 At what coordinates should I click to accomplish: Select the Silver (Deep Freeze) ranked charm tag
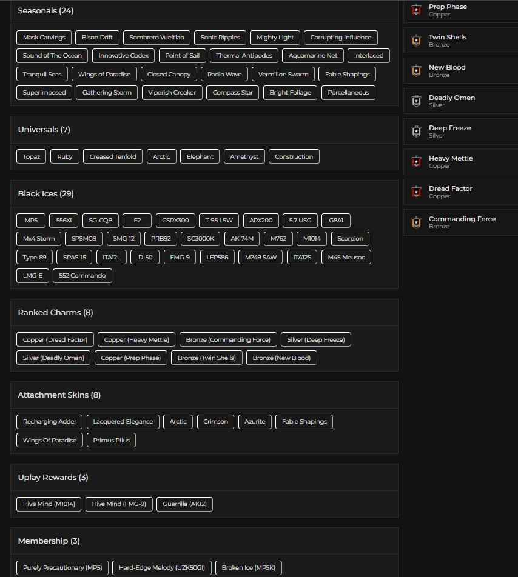[x=315, y=340]
